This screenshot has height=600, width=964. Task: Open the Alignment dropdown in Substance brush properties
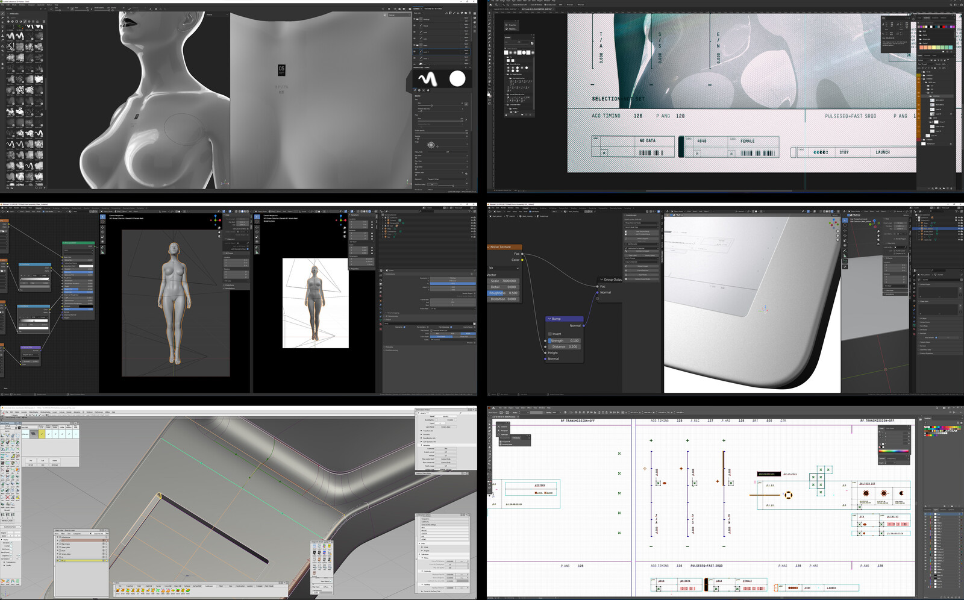448,179
